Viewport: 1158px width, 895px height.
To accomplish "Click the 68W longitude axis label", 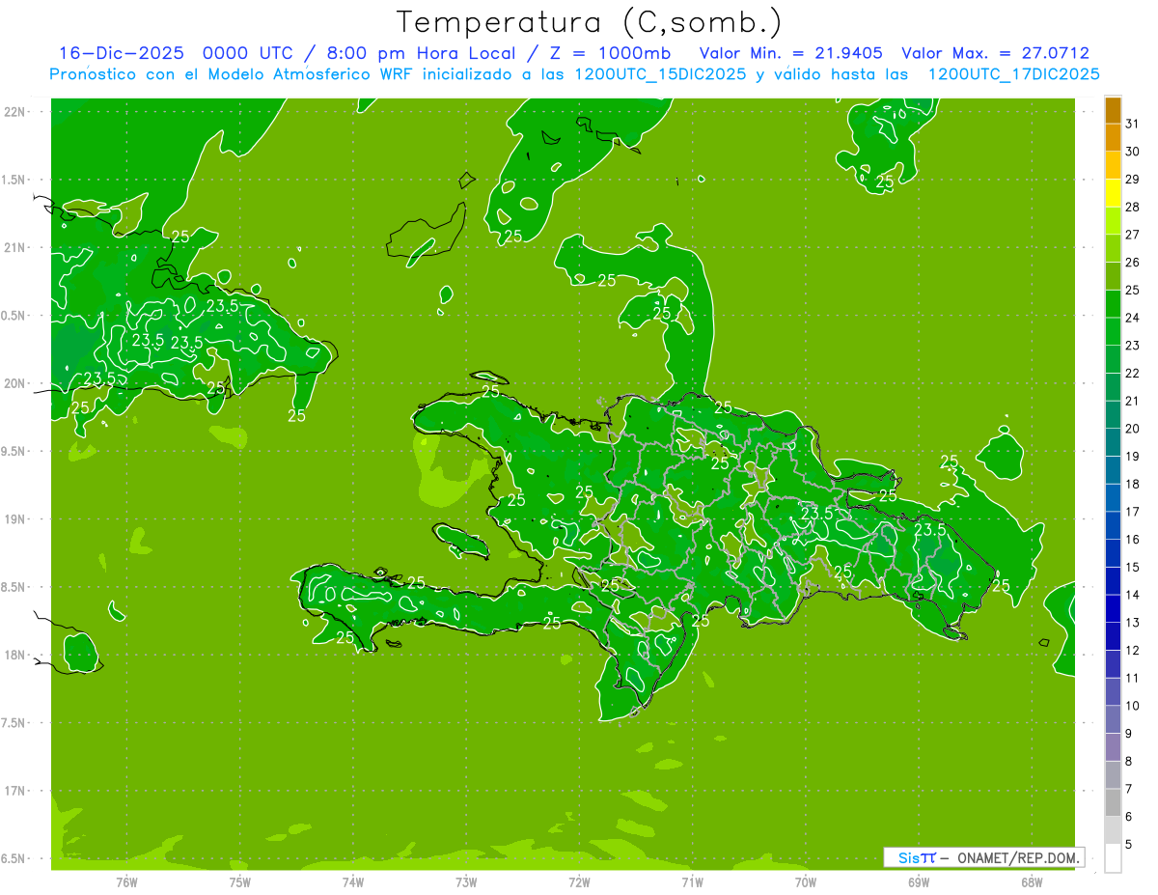I will click(x=1032, y=882).
